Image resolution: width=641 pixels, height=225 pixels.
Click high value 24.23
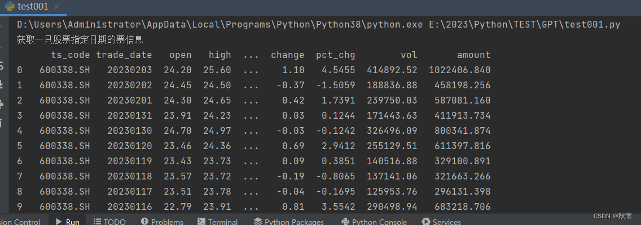click(217, 116)
